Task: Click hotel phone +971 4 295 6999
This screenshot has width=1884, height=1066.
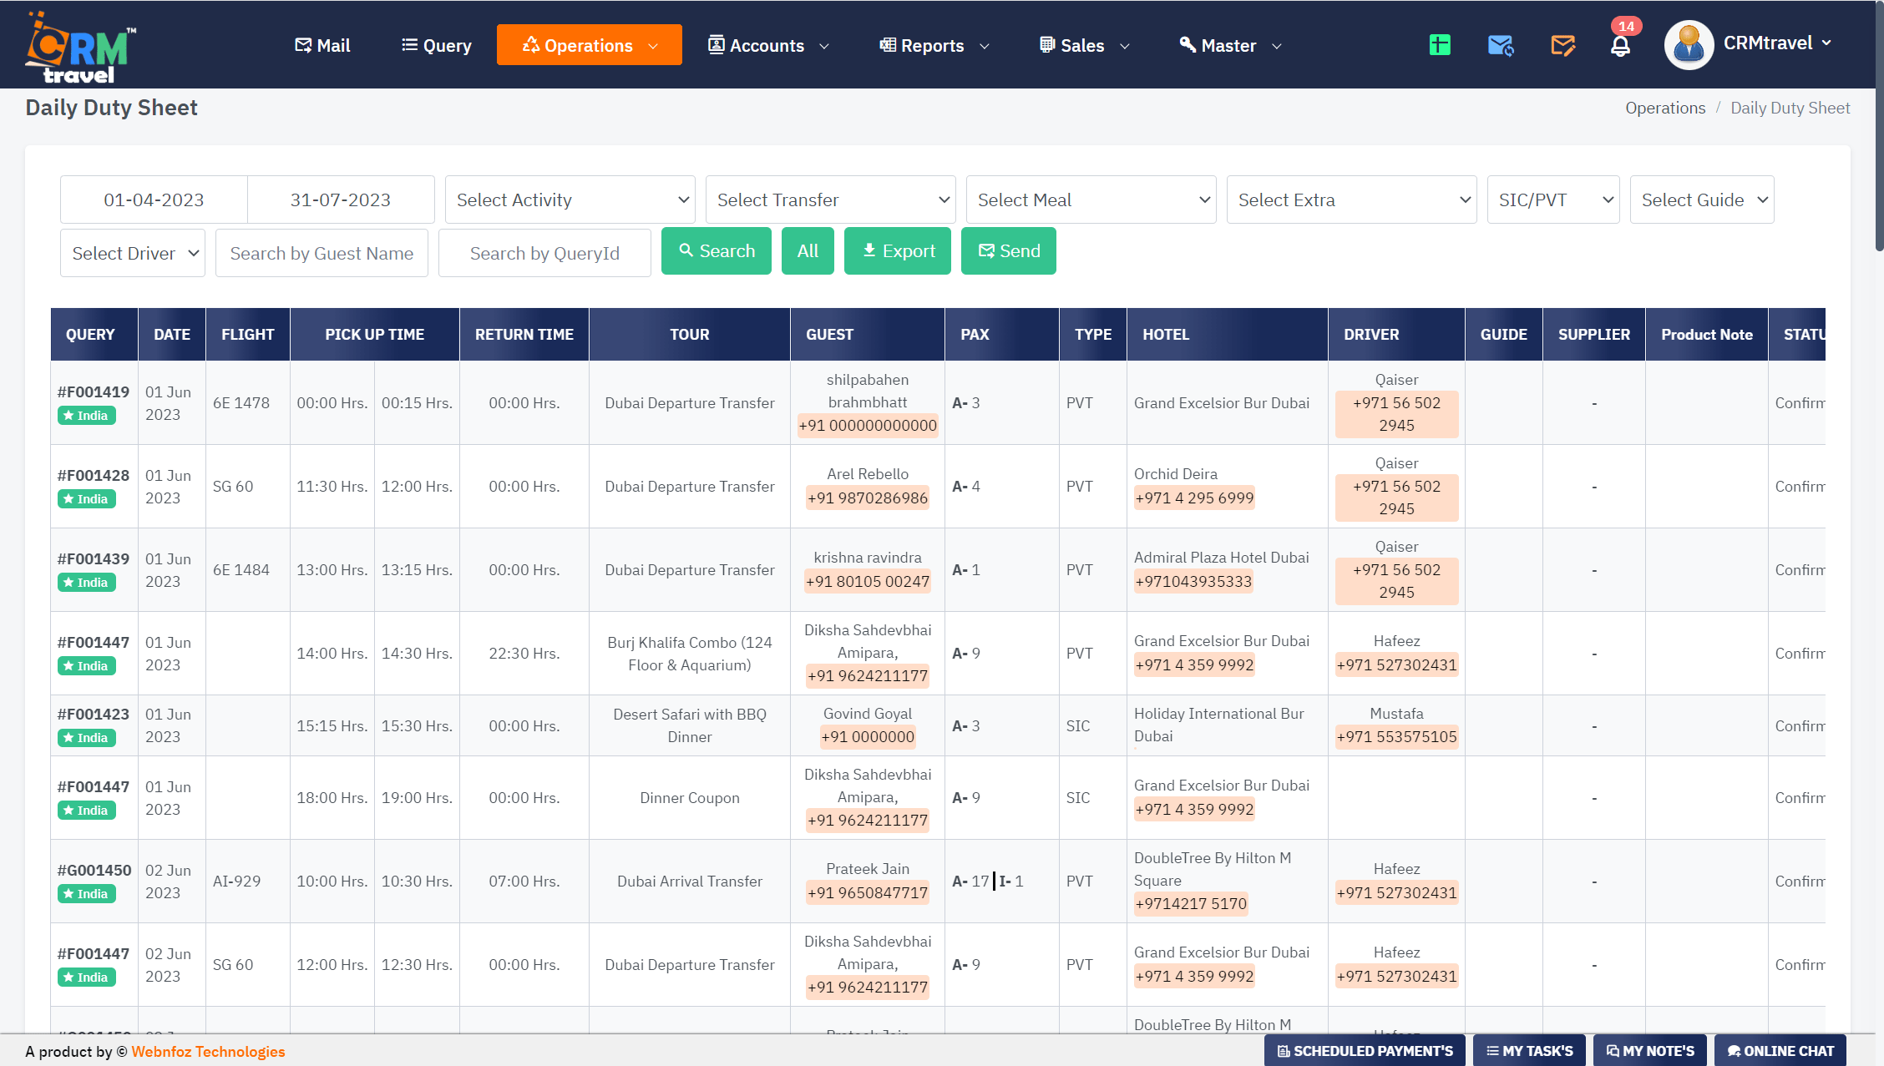Action: click(x=1194, y=498)
